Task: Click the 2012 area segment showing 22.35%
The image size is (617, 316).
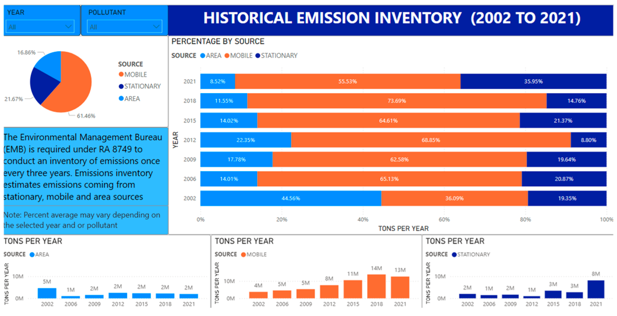Action: point(246,140)
